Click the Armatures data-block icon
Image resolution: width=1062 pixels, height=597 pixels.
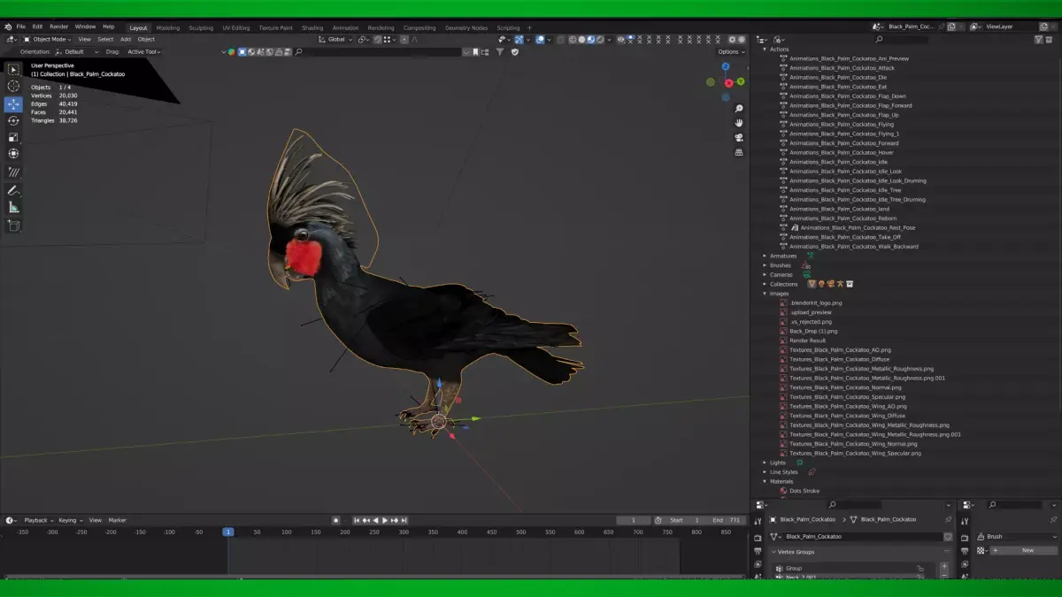tap(809, 256)
